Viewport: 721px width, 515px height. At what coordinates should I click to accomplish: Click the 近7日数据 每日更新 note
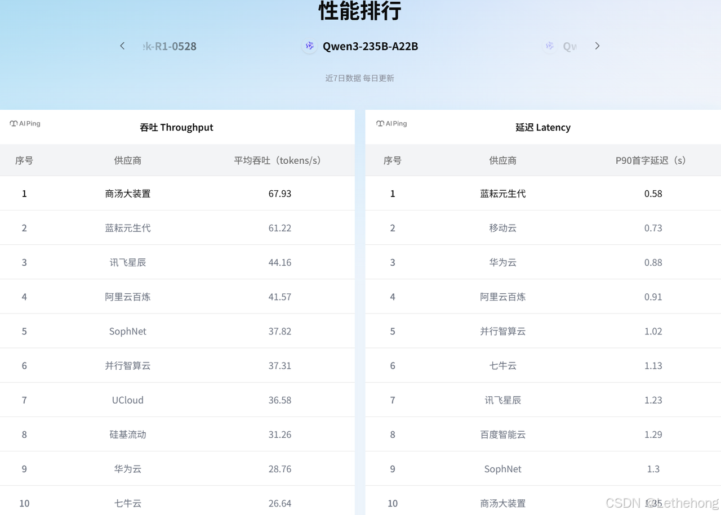click(x=360, y=78)
